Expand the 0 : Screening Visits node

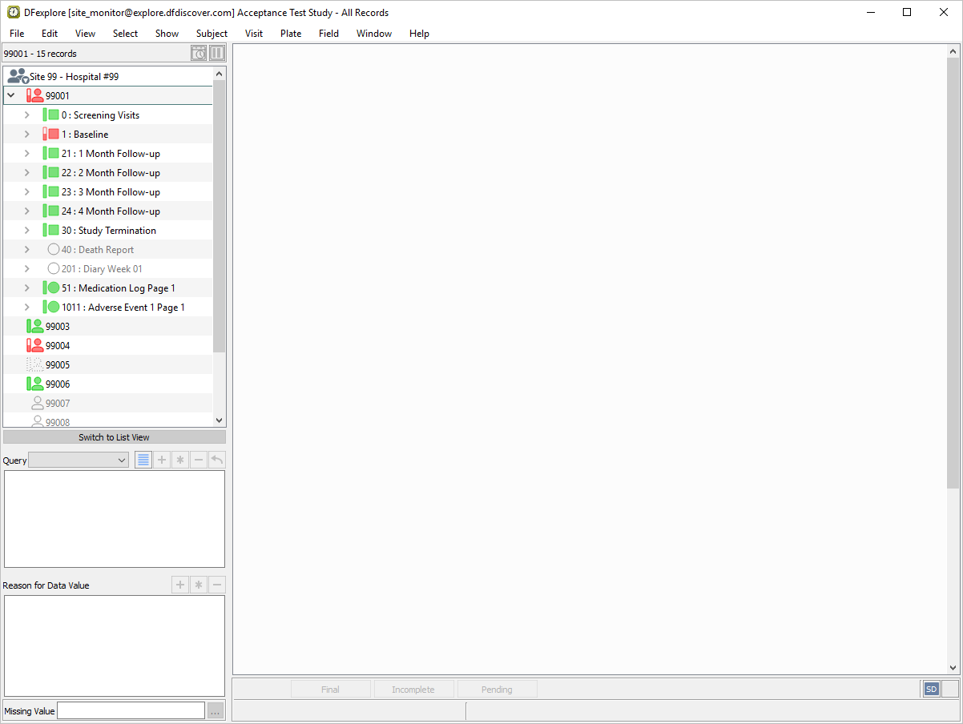(x=26, y=115)
